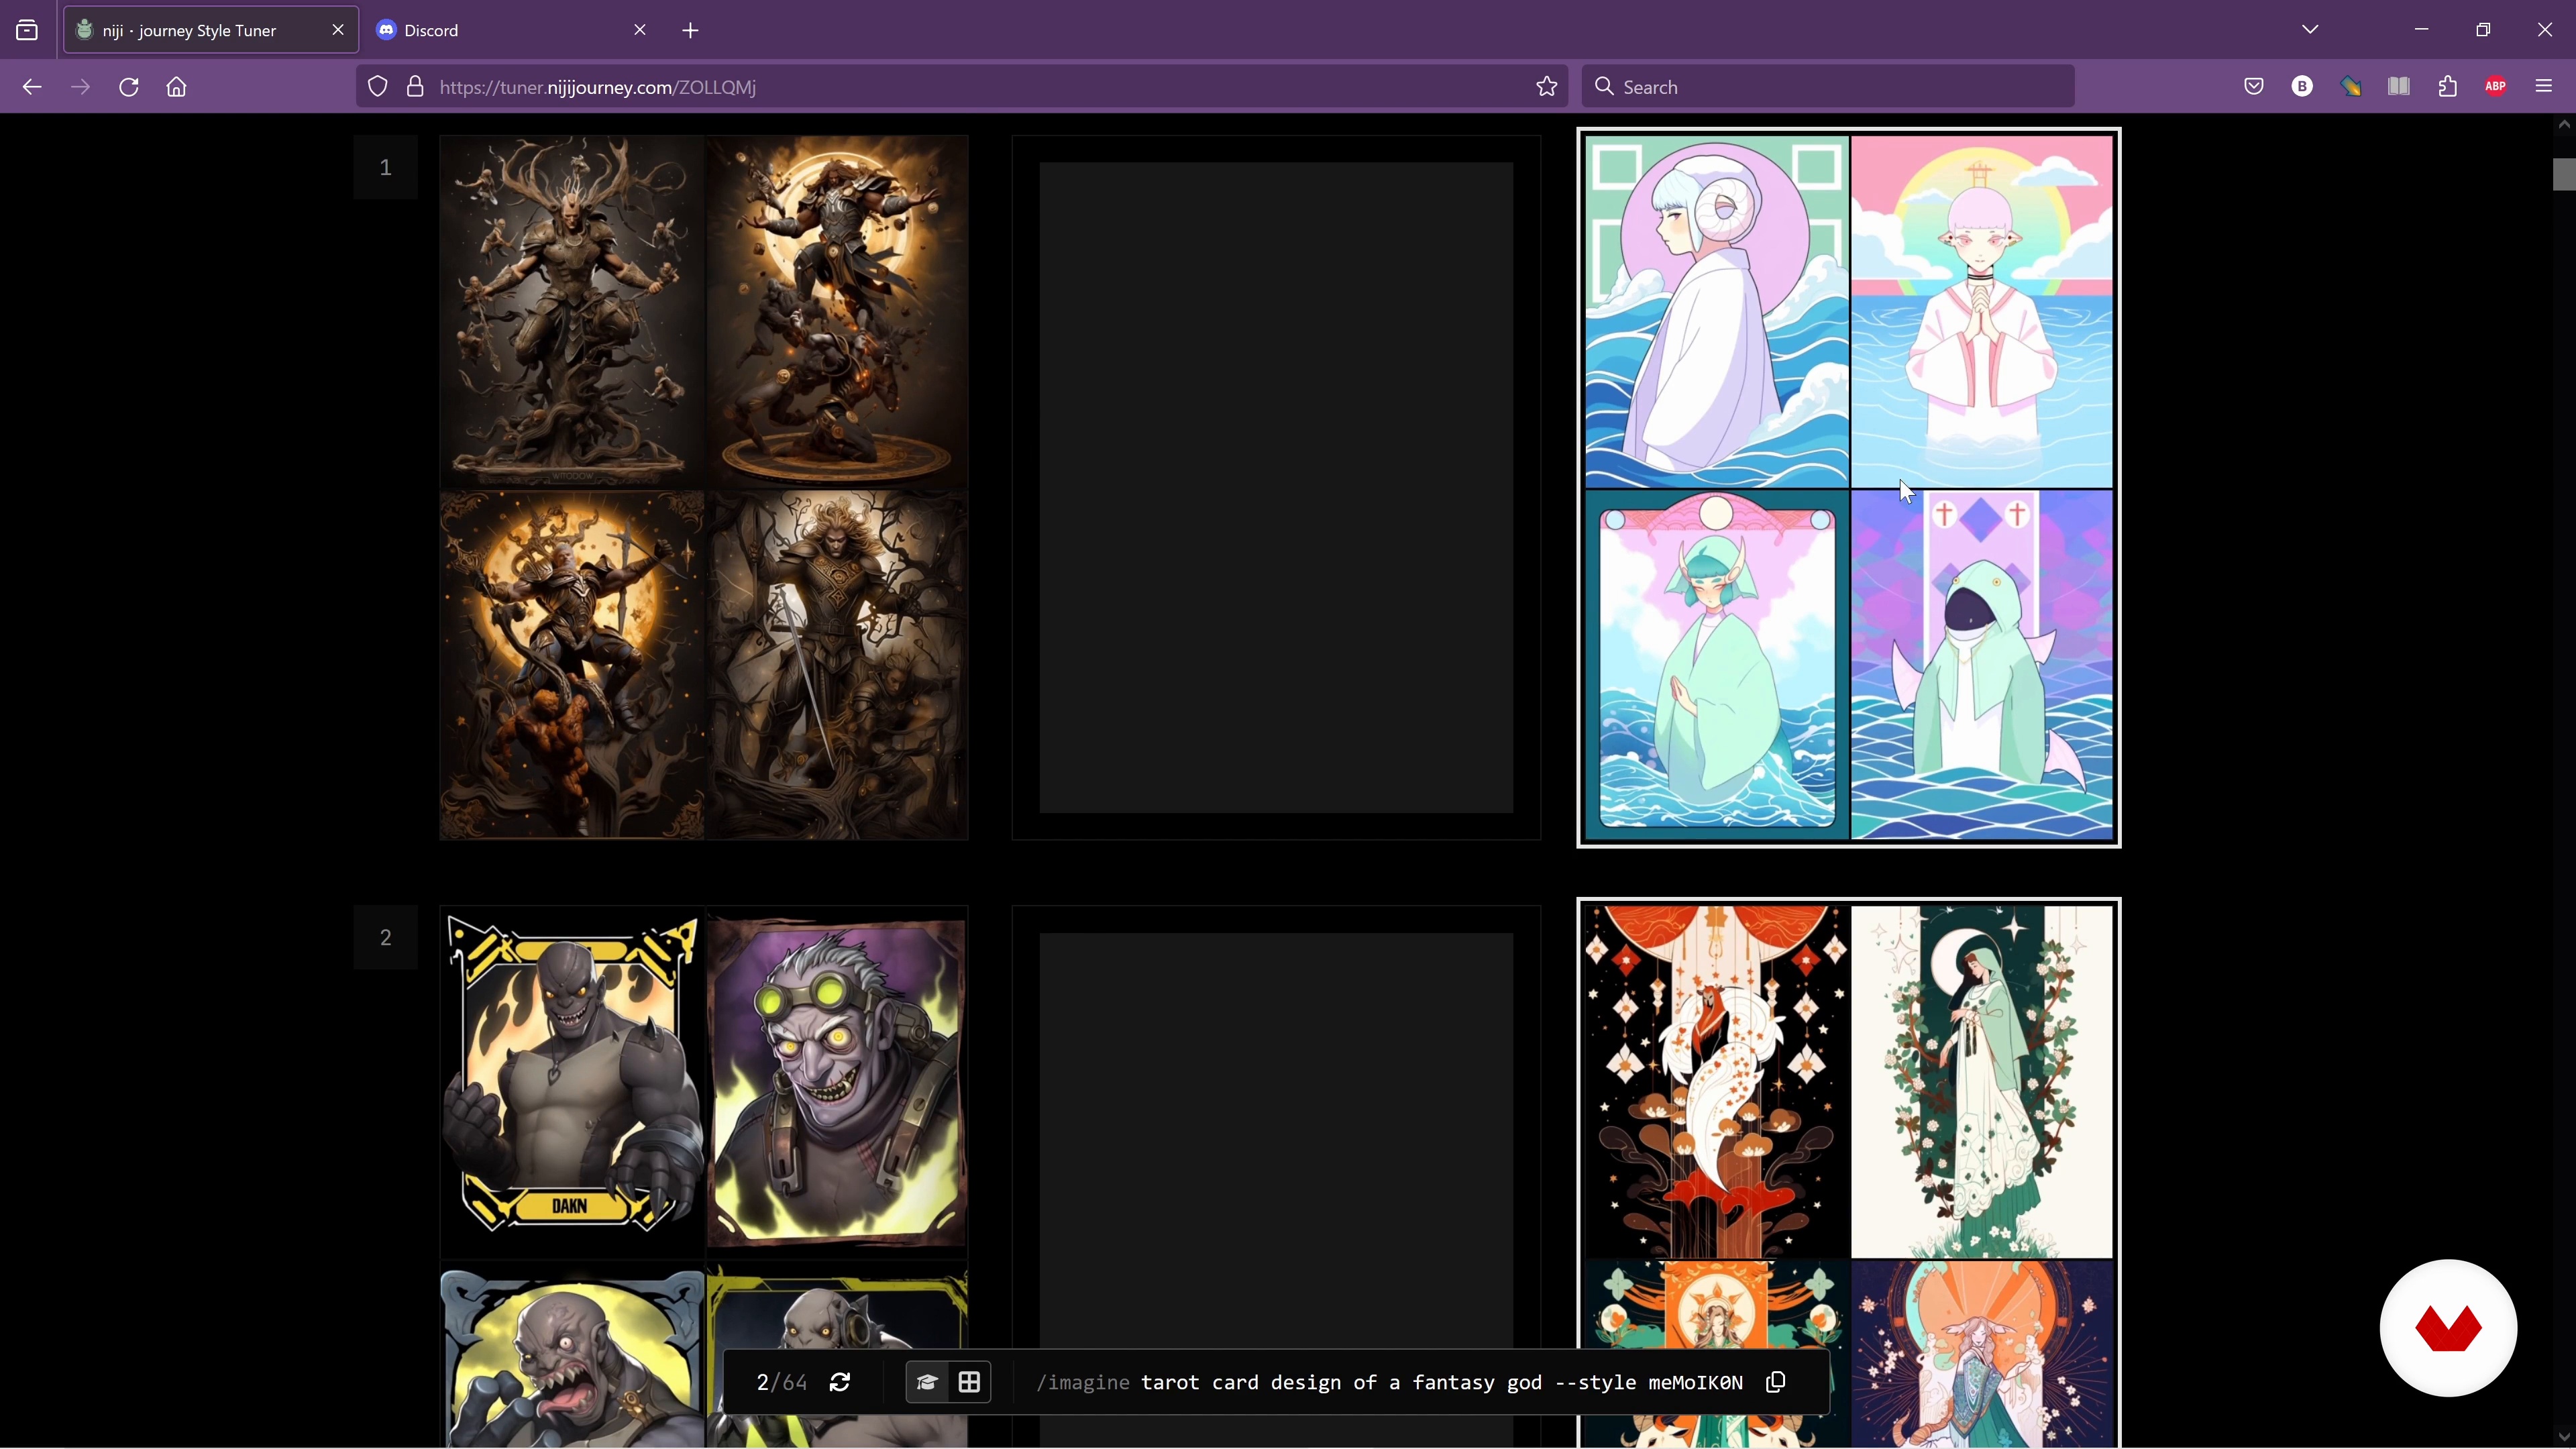Image resolution: width=2576 pixels, height=1449 pixels.
Task: Select the dark bronze statue grid in row 1
Action: [704, 488]
